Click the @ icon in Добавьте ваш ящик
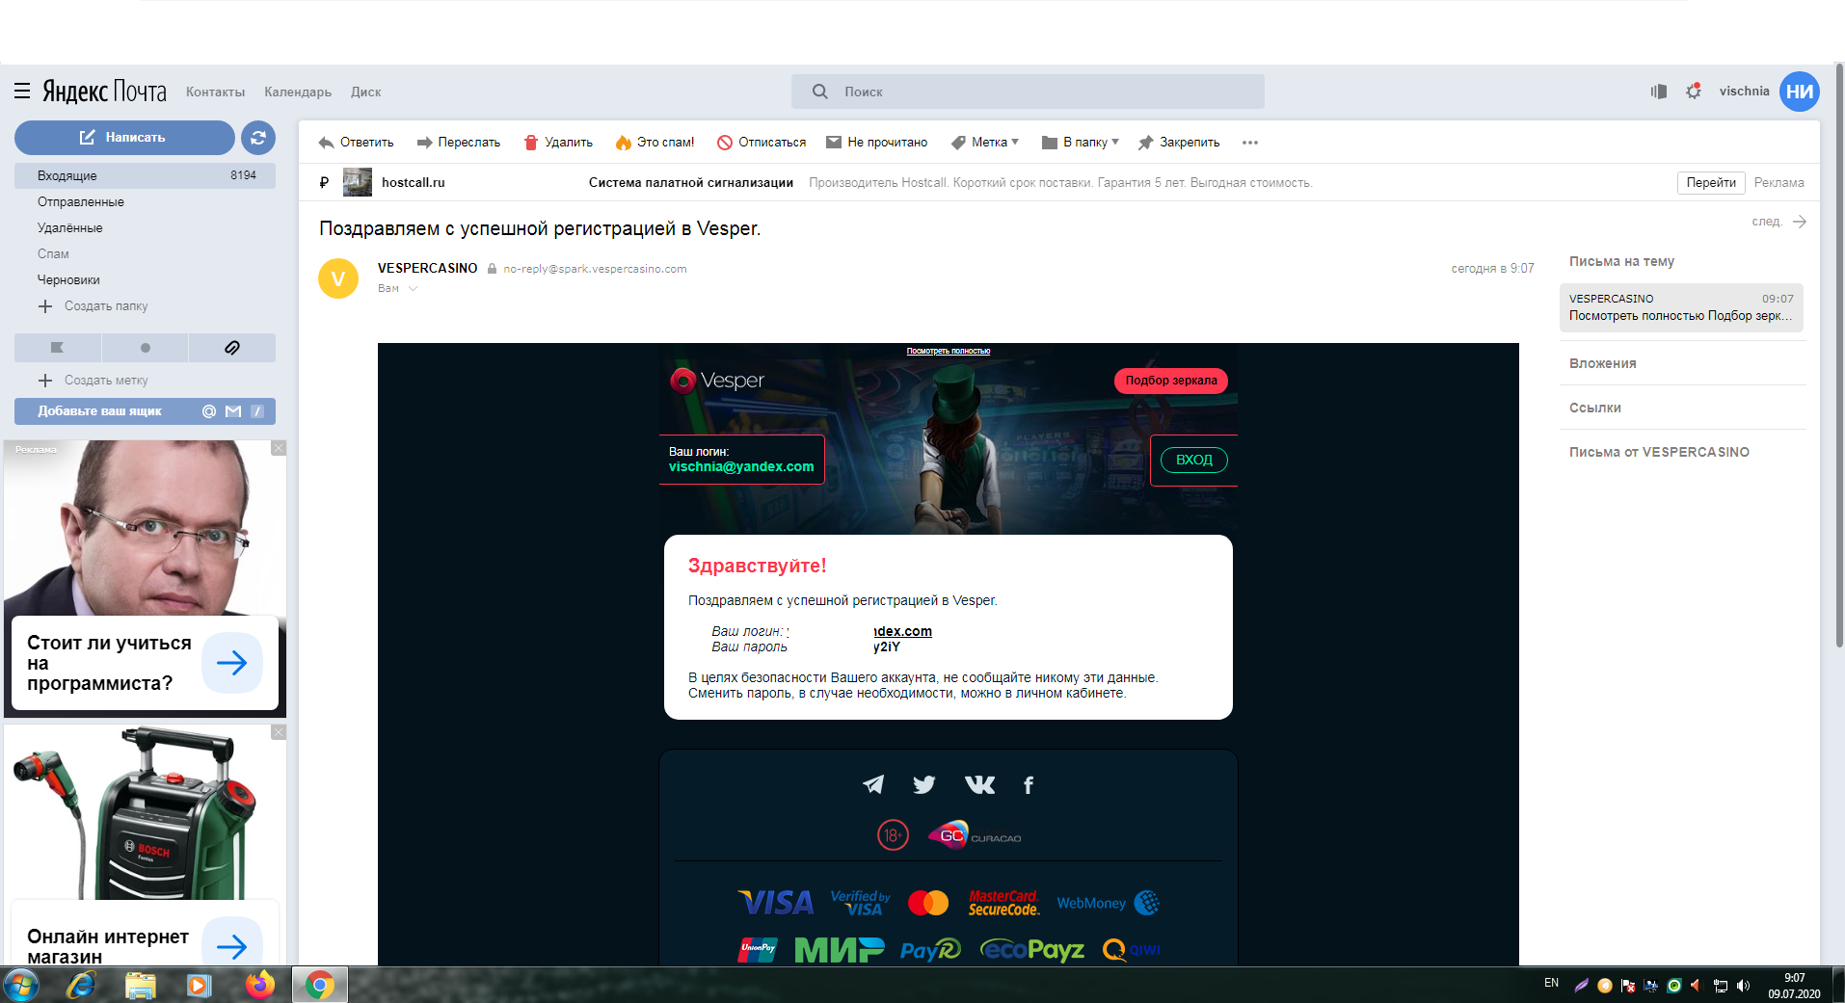Image resolution: width=1845 pixels, height=1003 pixels. click(209, 411)
